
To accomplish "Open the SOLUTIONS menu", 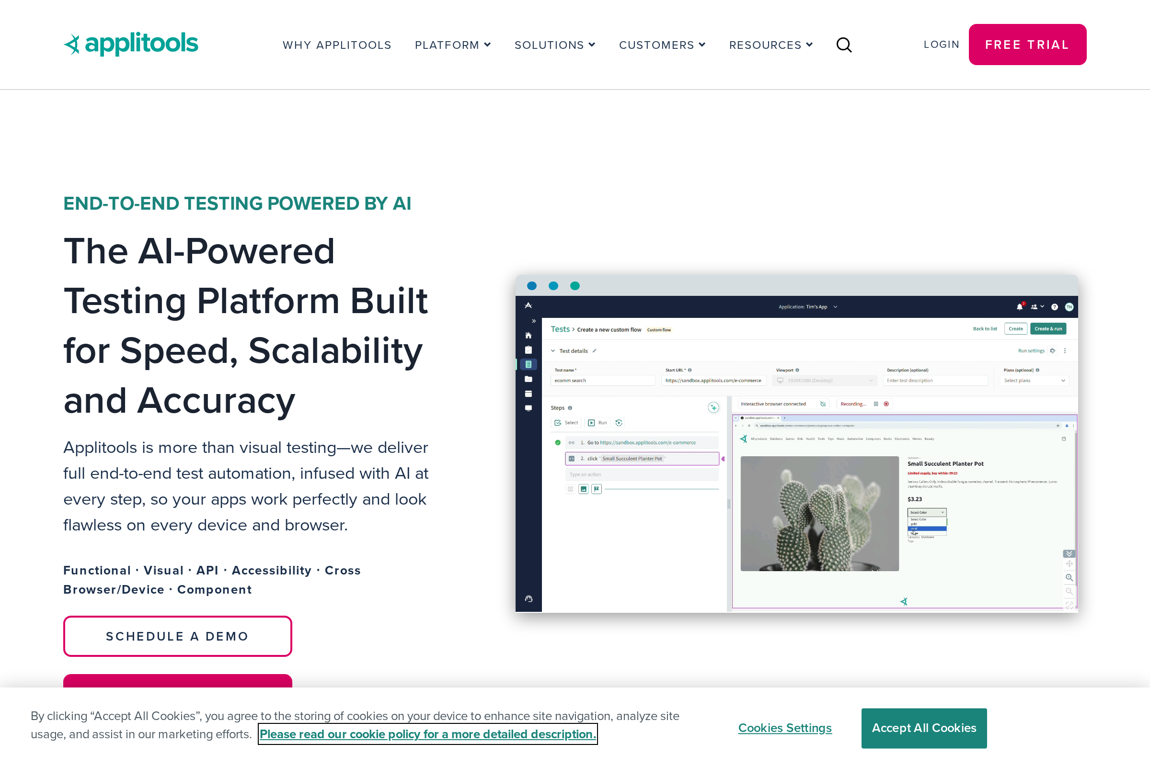I will [x=555, y=45].
